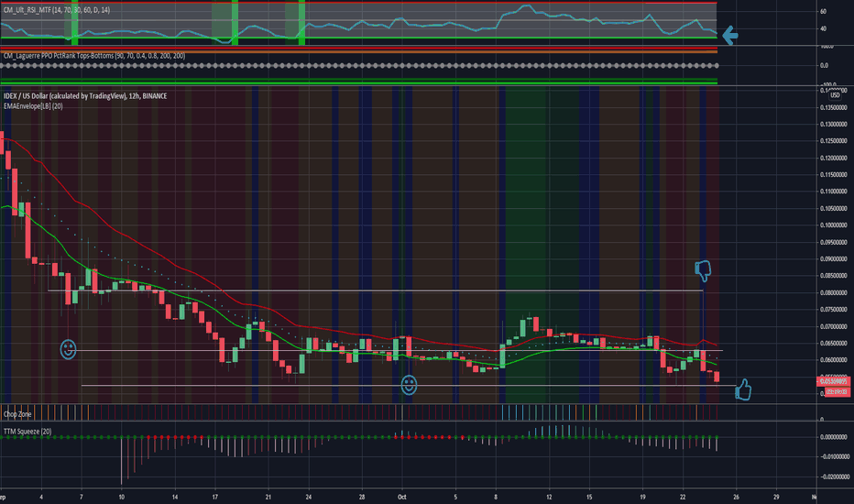Click the 0.13000000 price axis label
Screen dimensions: 854x504
[833, 125]
